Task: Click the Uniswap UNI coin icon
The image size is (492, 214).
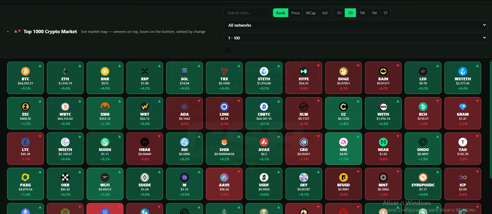Action: point(344,142)
